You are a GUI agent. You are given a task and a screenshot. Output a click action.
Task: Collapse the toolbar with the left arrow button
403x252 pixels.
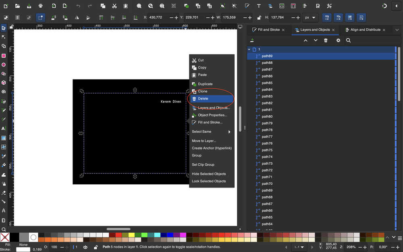tap(396, 6)
